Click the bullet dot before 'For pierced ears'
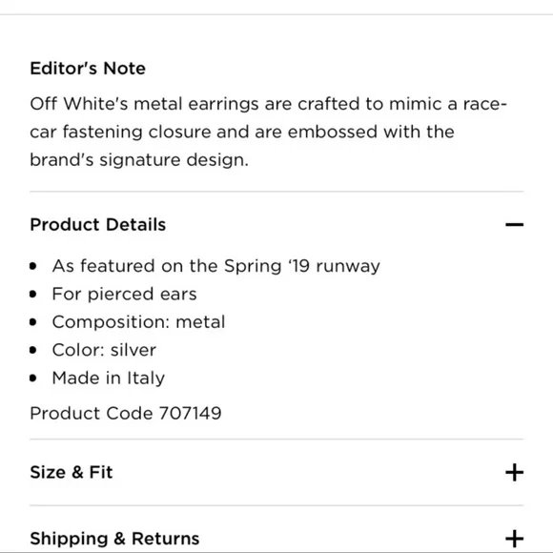This screenshot has width=553, height=553. tap(33, 294)
